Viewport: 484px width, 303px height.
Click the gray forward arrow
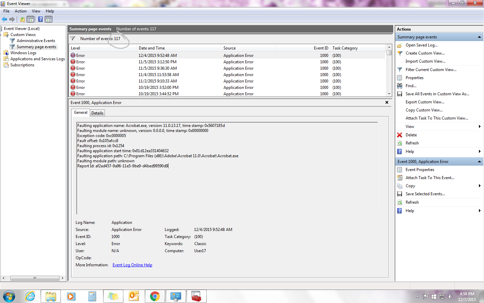coord(12,19)
